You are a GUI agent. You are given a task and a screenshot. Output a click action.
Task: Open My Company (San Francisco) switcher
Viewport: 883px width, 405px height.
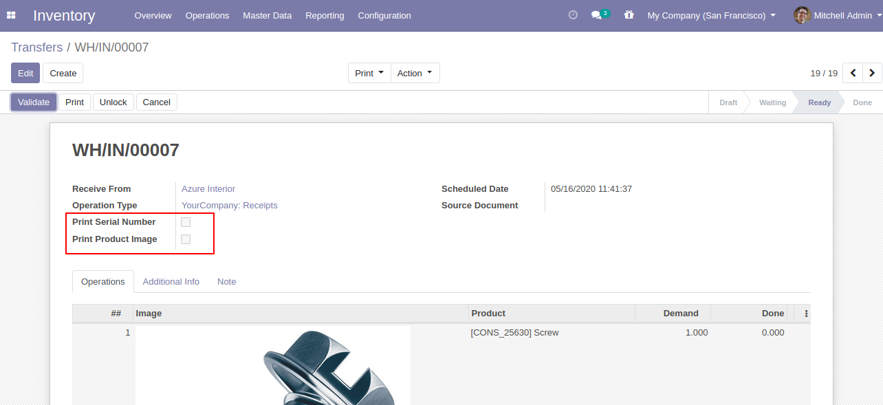711,15
